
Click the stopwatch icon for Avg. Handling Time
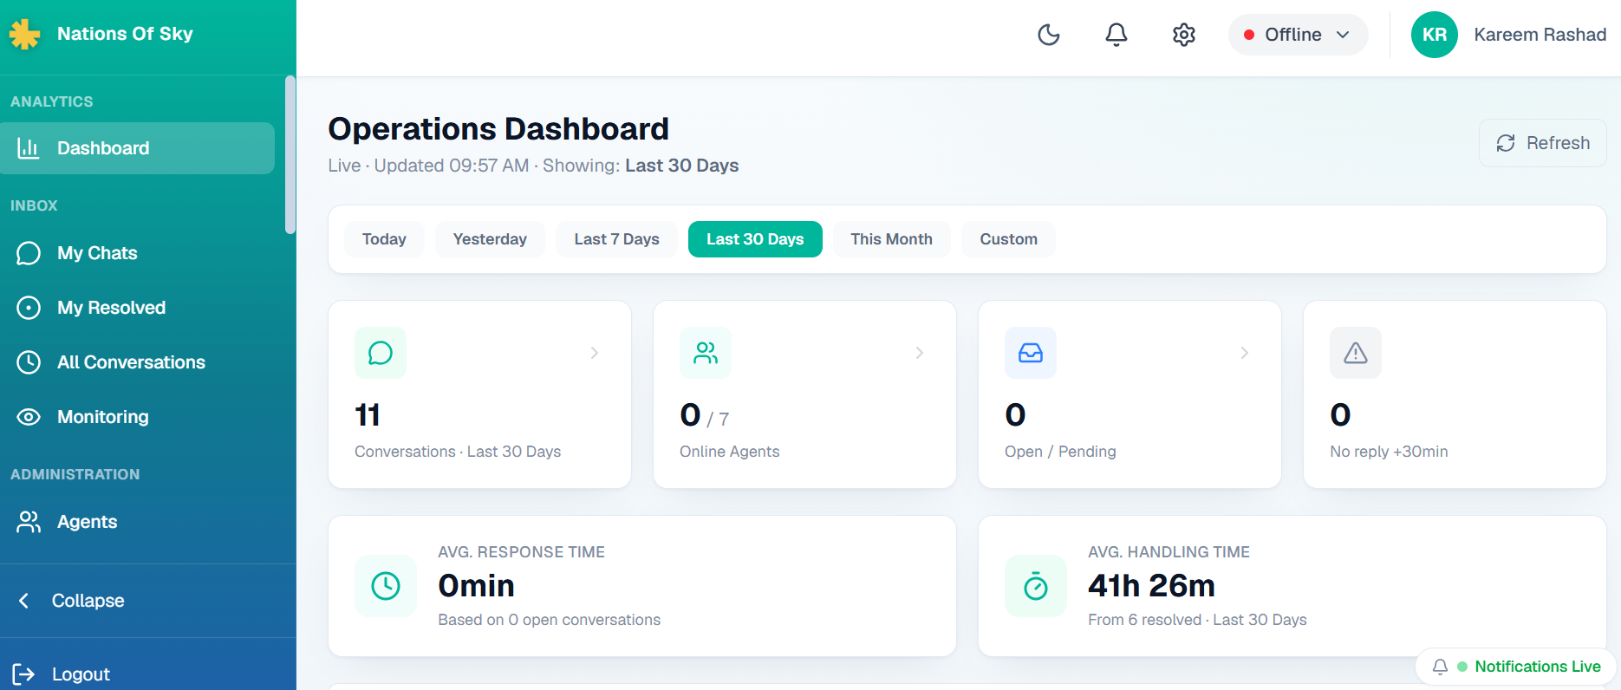(1036, 586)
